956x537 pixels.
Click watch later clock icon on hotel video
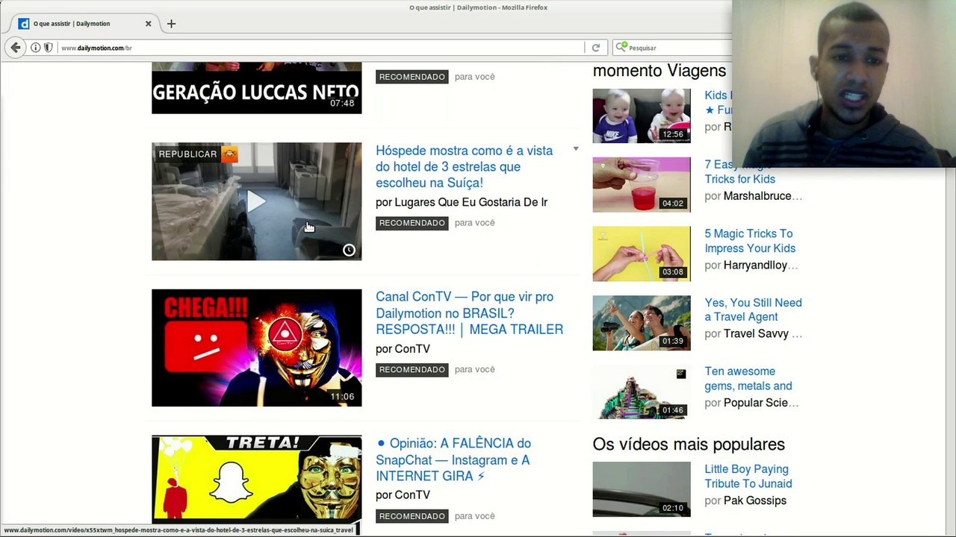pyautogui.click(x=349, y=250)
